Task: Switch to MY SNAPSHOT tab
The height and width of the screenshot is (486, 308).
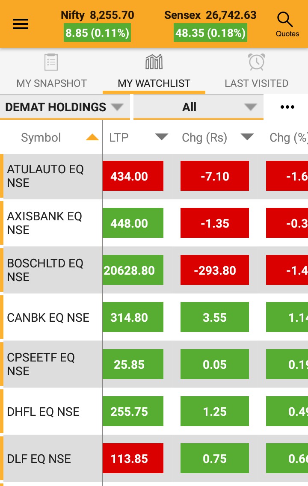Action: [x=51, y=83]
